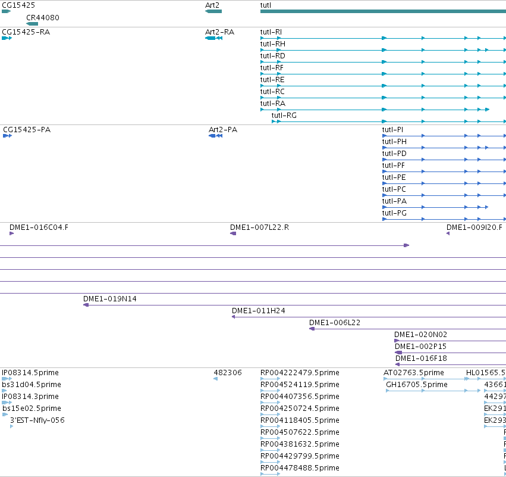The image size is (506, 477).
Task: Select transcript tutl-RE
Action: coord(272,80)
